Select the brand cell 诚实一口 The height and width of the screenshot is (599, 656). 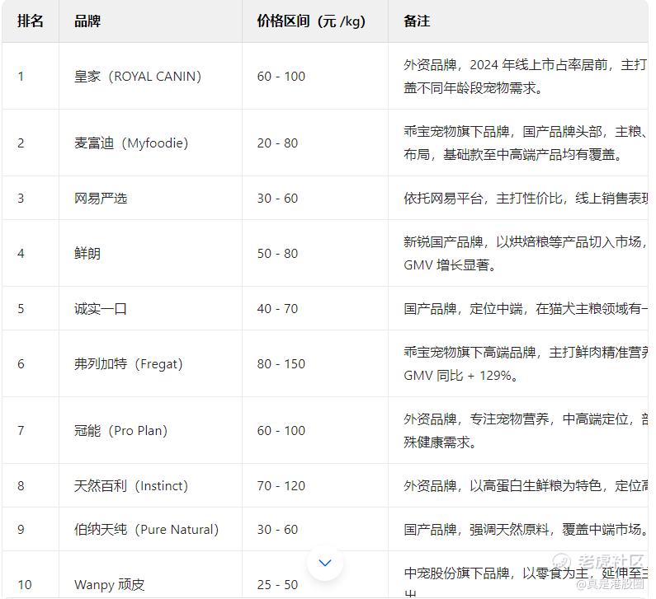coord(101,309)
